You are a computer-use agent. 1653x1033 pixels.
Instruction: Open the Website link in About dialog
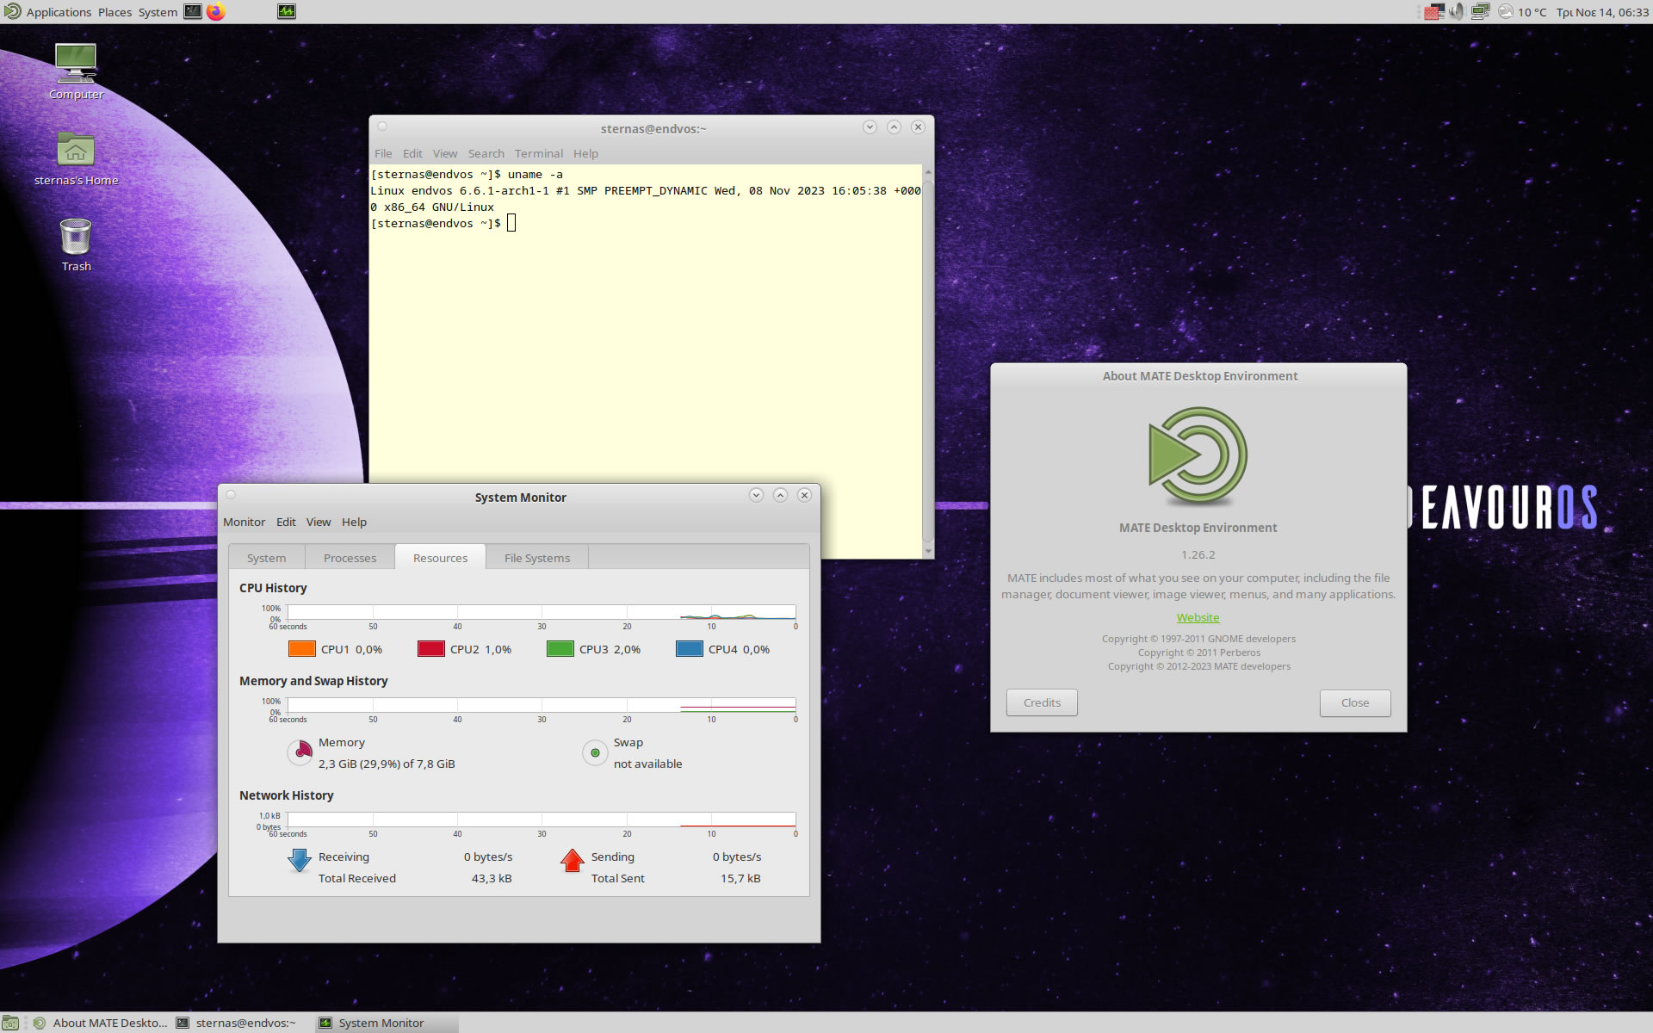(1198, 617)
